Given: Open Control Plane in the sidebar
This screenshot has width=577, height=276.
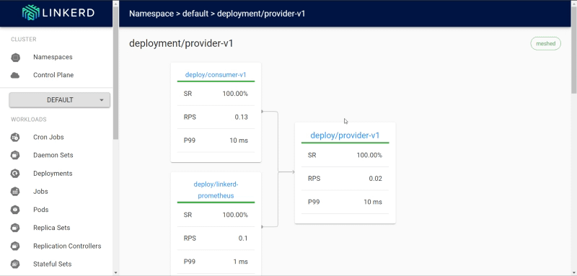Looking at the screenshot, I should (53, 75).
